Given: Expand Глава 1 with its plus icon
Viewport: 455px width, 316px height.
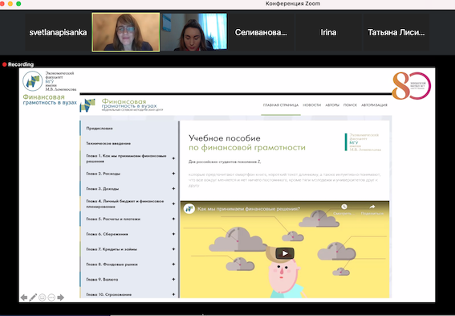Looking at the screenshot, I should (173, 158).
